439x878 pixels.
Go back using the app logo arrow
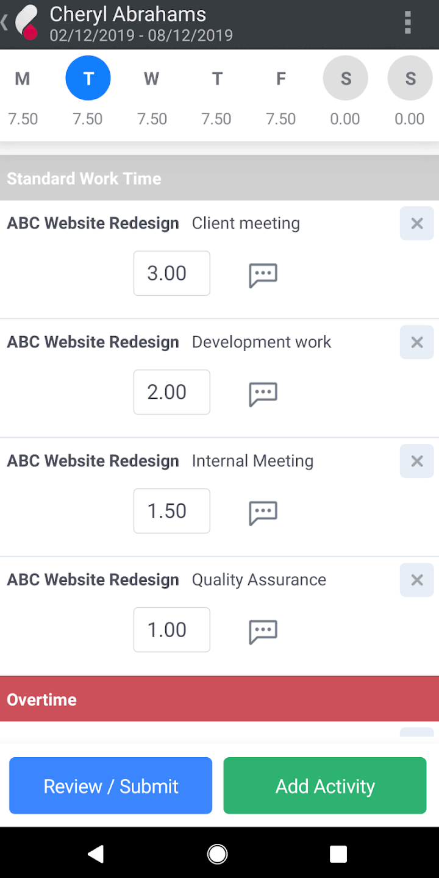(x=20, y=23)
